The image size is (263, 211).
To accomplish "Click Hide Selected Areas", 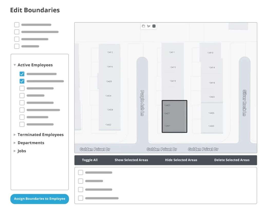I will pos(181,160).
